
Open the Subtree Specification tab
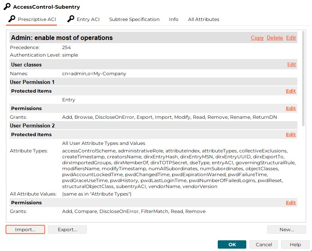click(x=134, y=19)
